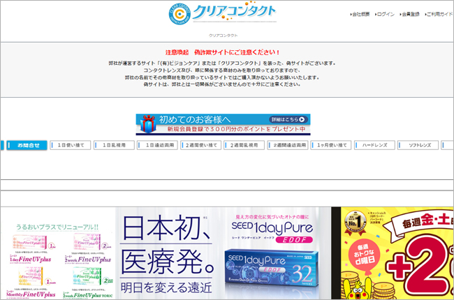Click the FineUVplus product lineup banner
This screenshot has height=300, width=454.
[x=57, y=253]
